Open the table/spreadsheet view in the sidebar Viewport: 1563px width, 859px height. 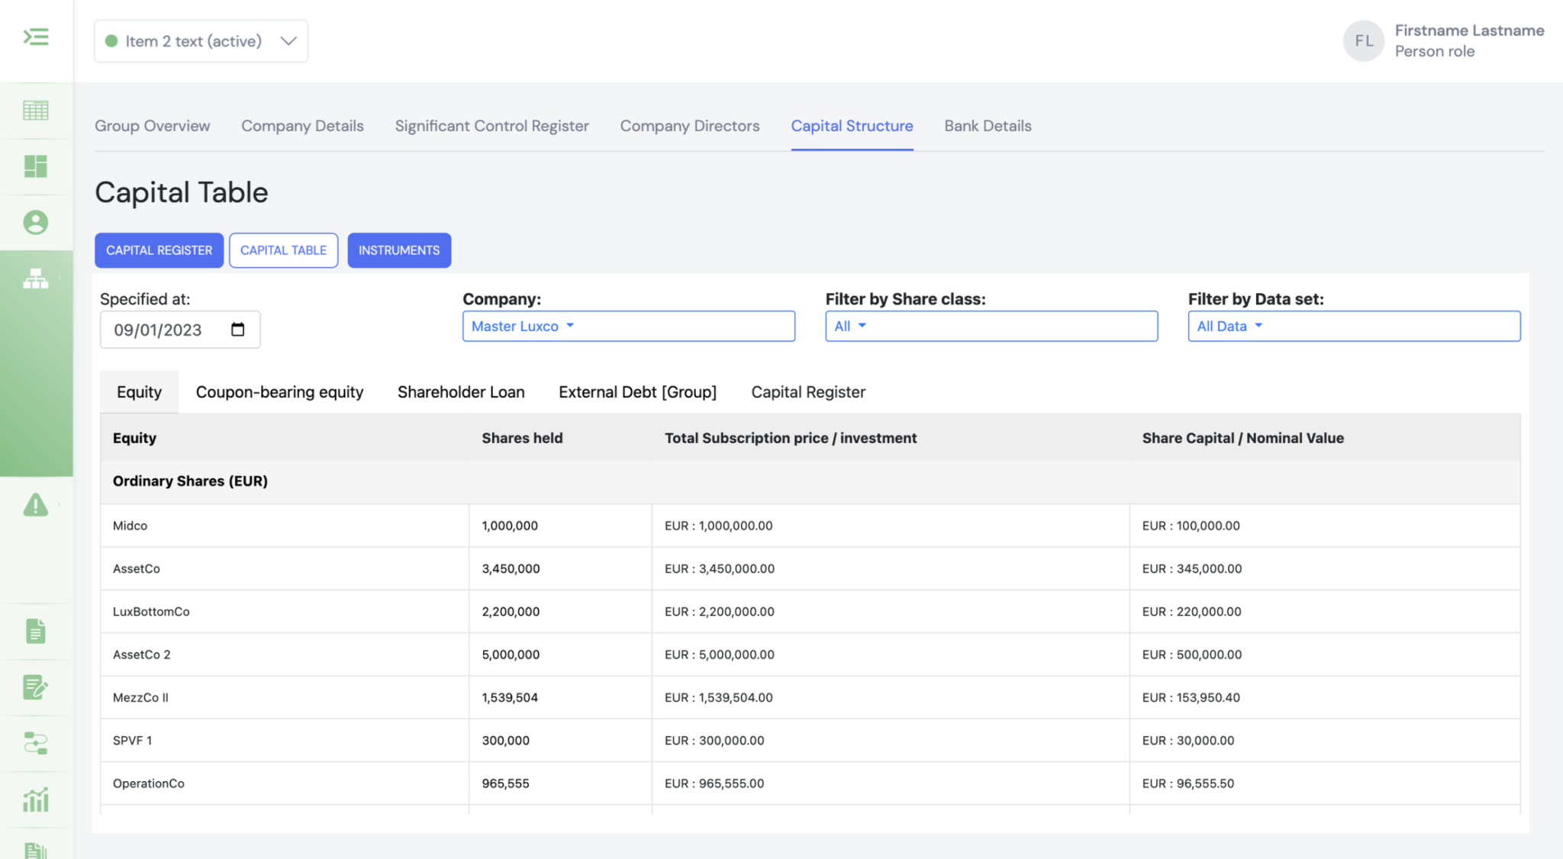[x=35, y=111]
